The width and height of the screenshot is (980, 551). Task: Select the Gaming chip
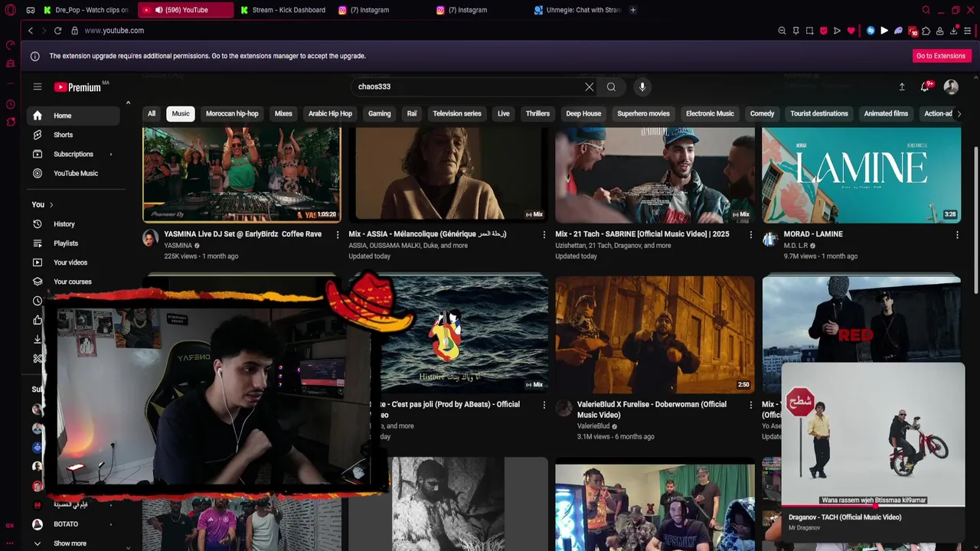coord(379,113)
